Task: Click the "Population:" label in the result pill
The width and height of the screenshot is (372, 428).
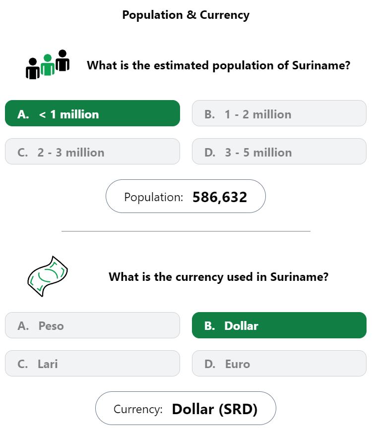Action: click(154, 197)
